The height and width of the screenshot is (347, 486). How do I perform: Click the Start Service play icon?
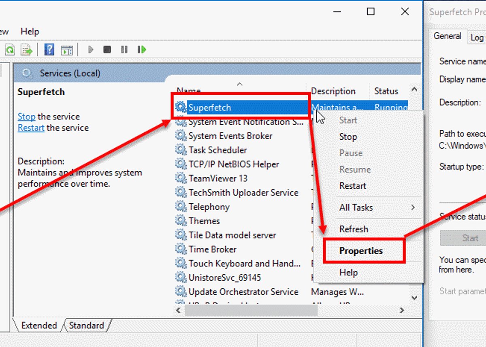[x=91, y=49]
